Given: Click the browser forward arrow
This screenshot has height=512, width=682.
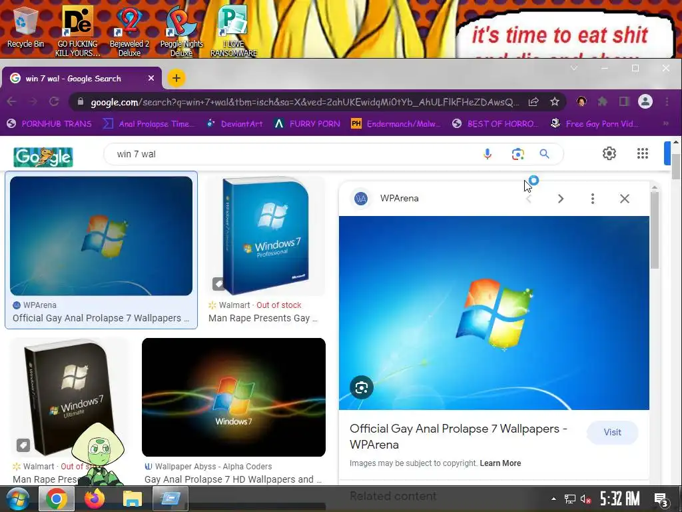Looking at the screenshot, I should (33, 101).
